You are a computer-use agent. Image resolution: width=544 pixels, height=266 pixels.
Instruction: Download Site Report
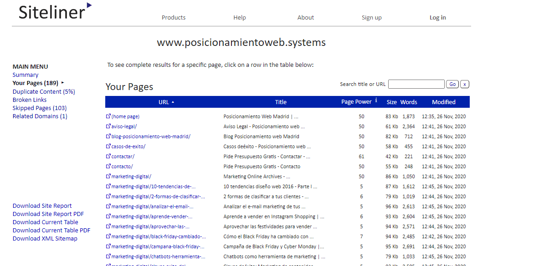click(42, 206)
